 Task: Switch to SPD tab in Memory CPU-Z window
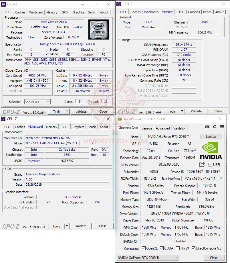(180, 12)
